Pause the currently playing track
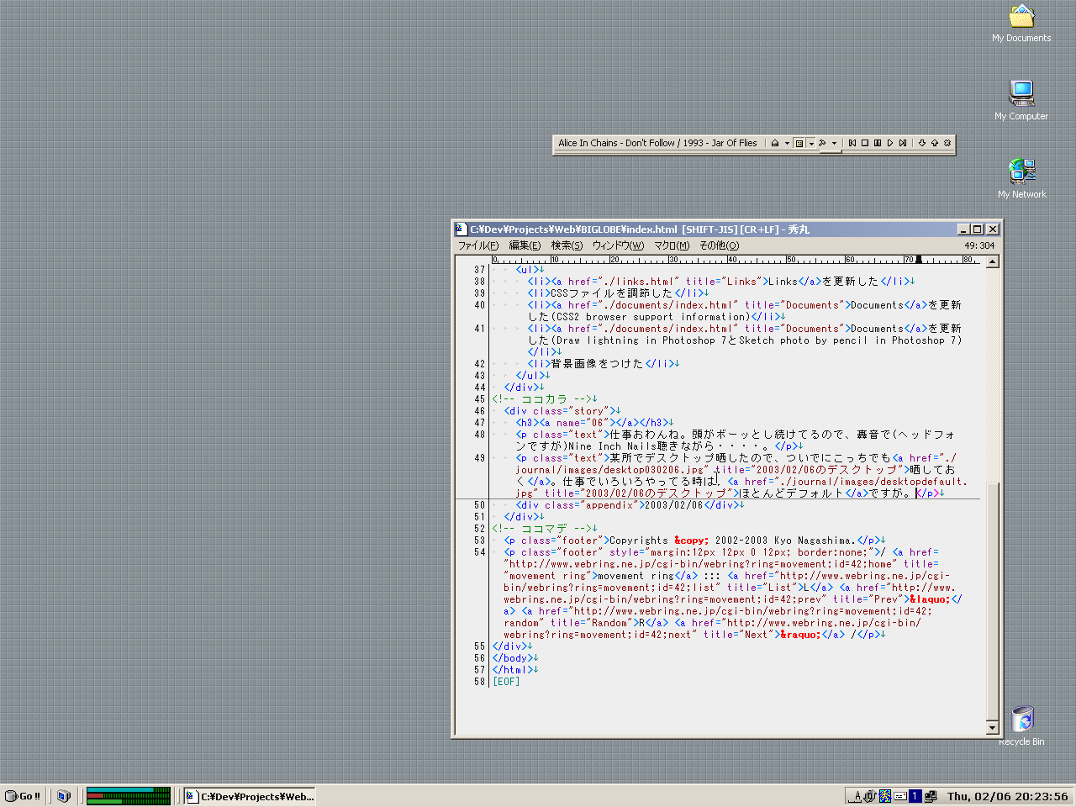1076x807 pixels. pyautogui.click(x=878, y=143)
